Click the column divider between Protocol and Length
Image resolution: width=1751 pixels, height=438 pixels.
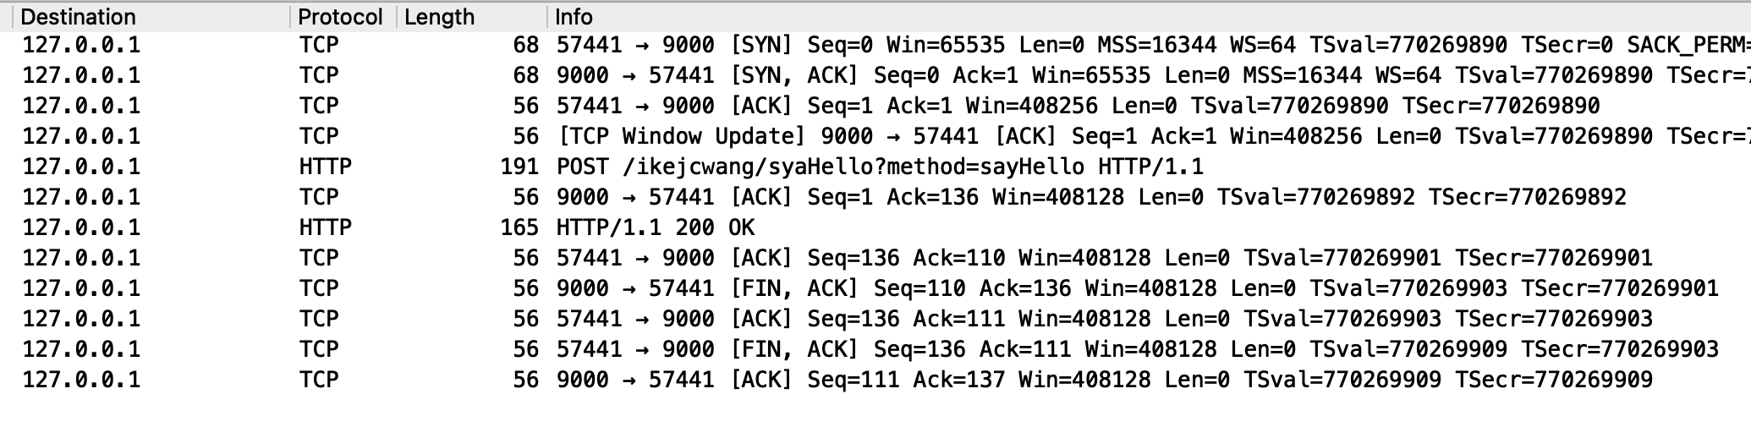click(x=397, y=17)
